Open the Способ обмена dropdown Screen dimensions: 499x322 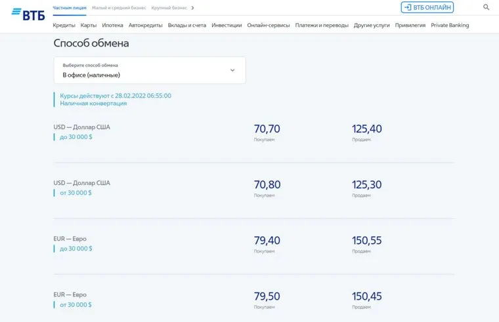(149, 70)
